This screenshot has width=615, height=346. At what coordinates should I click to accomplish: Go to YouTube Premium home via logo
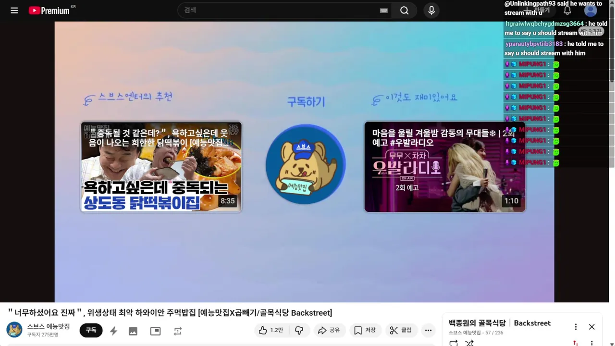tap(49, 10)
